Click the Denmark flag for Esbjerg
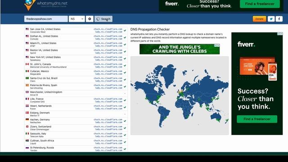The width and height of the screenshot is (288, 162). pyautogui.click(x=27, y=112)
